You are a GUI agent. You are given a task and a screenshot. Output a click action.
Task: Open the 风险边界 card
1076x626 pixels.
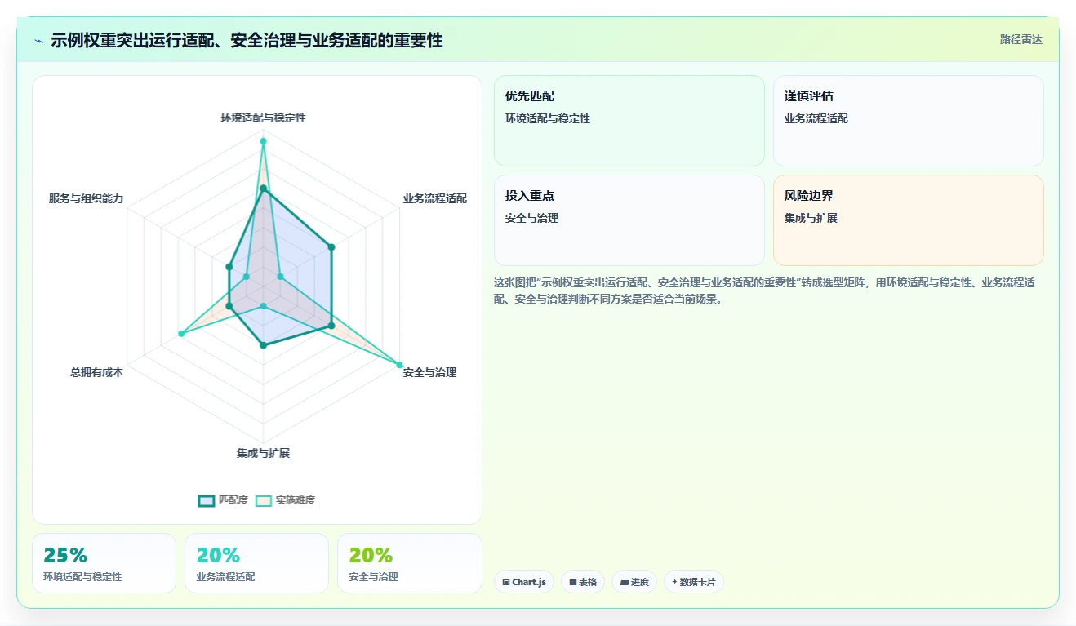pos(909,220)
